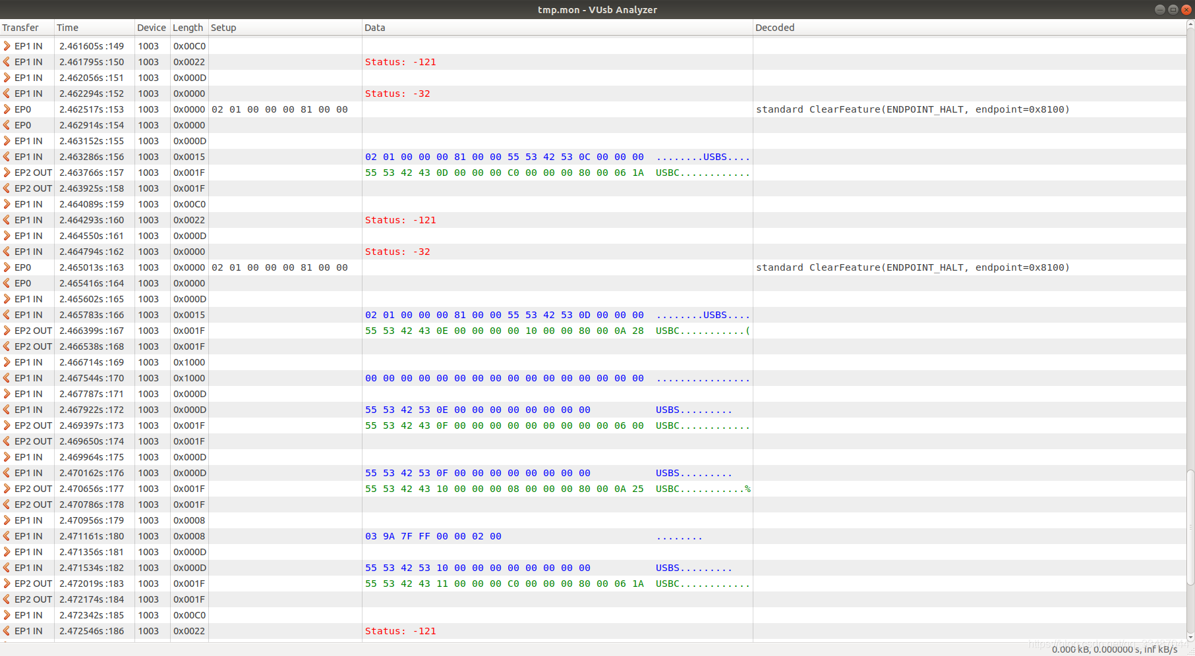The height and width of the screenshot is (656, 1195).
Task: Select the row with Status: -32 at 2.464794s
Action: pos(593,252)
